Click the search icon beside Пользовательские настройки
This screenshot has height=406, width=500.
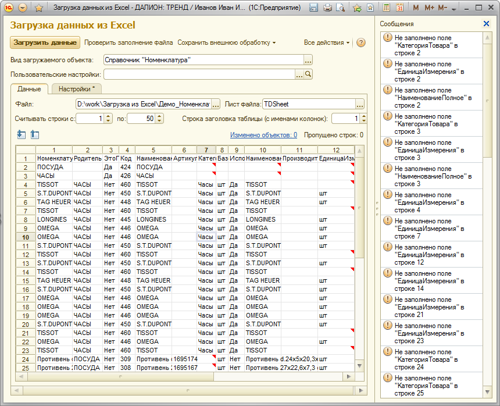pos(309,74)
